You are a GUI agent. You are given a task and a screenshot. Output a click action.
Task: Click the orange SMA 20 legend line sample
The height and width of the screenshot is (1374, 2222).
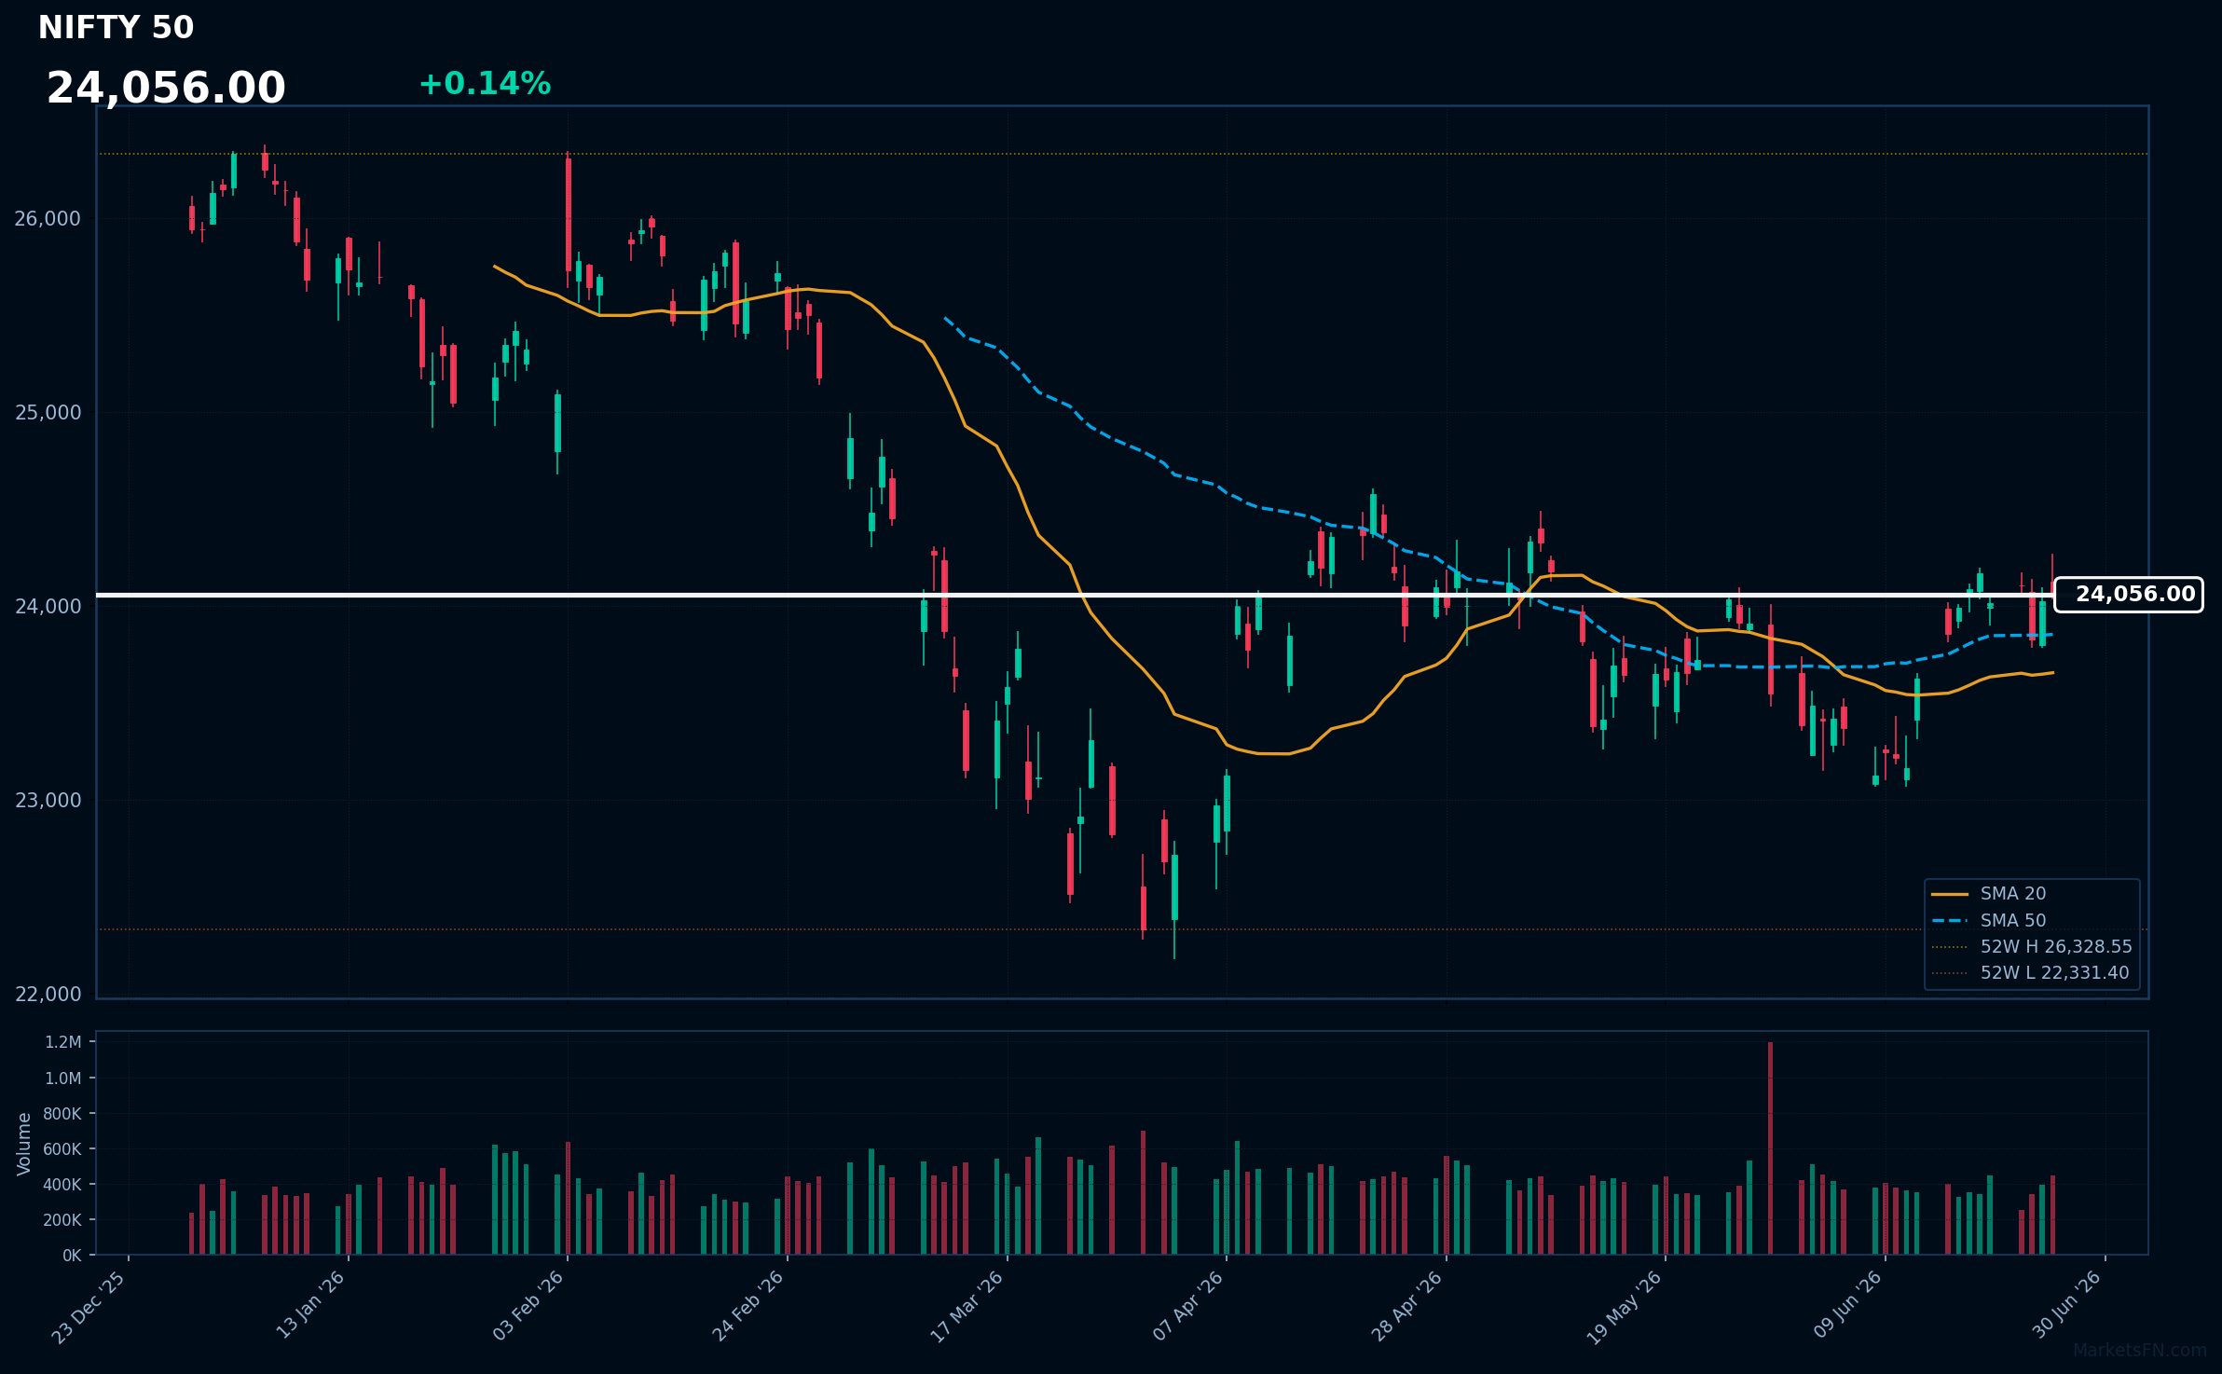point(1950,894)
